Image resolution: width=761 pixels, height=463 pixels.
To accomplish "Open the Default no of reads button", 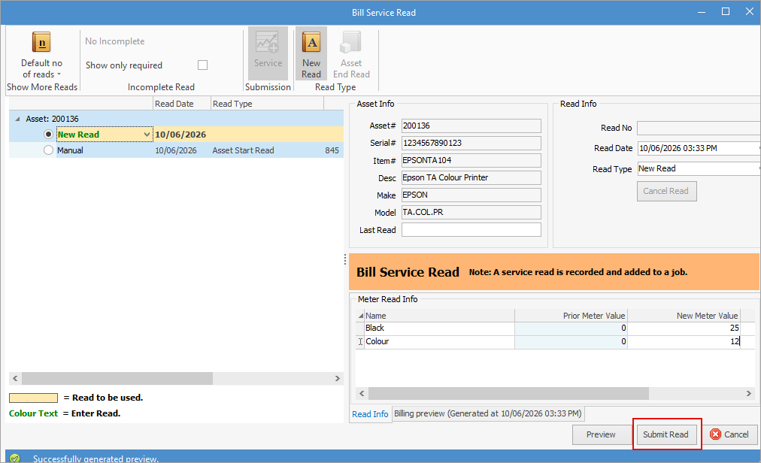I will click(42, 54).
